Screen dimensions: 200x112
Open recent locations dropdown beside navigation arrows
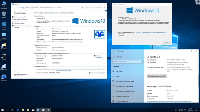pos(18,8)
